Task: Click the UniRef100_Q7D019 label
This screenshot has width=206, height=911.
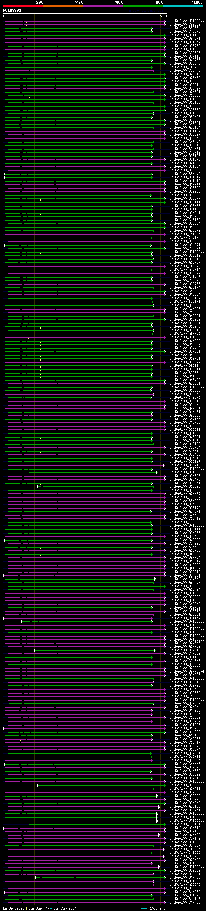Action: click(185, 430)
